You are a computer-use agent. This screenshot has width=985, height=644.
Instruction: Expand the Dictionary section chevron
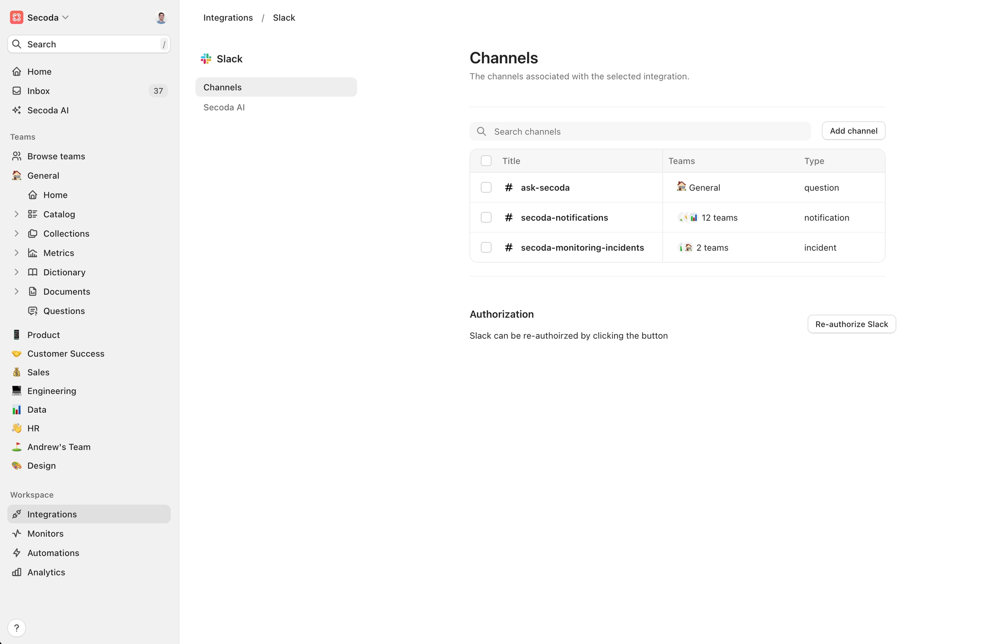17,272
